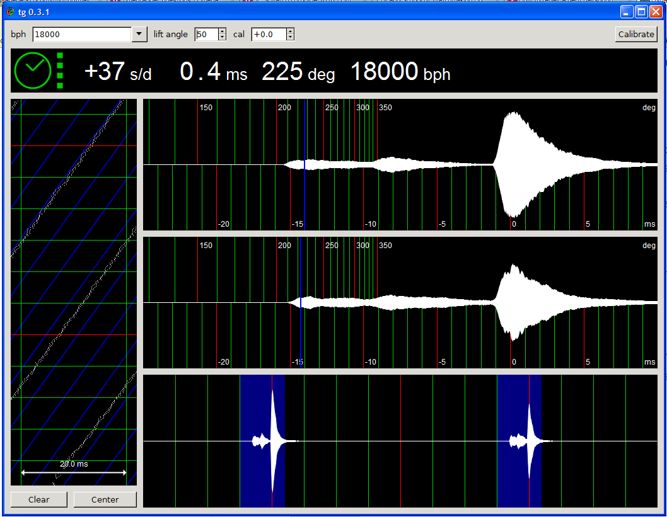Increment the cal value spinner
Viewport: 667px width, 517px height.
pos(290,31)
